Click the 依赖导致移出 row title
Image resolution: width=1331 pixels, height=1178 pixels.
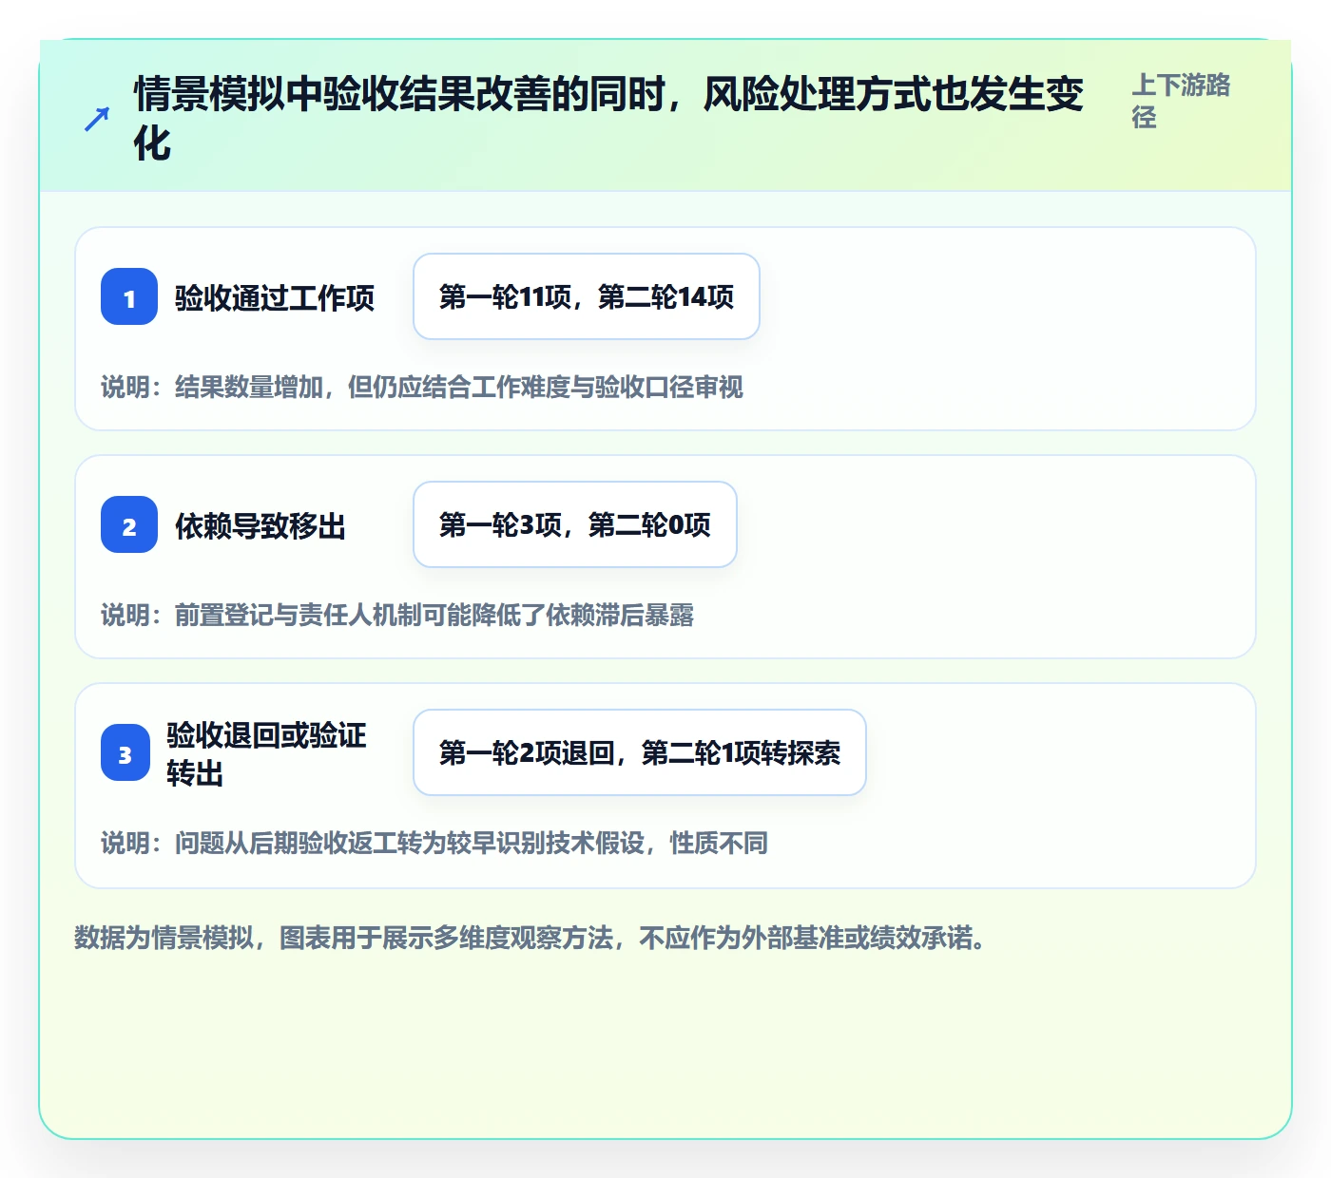coord(260,525)
